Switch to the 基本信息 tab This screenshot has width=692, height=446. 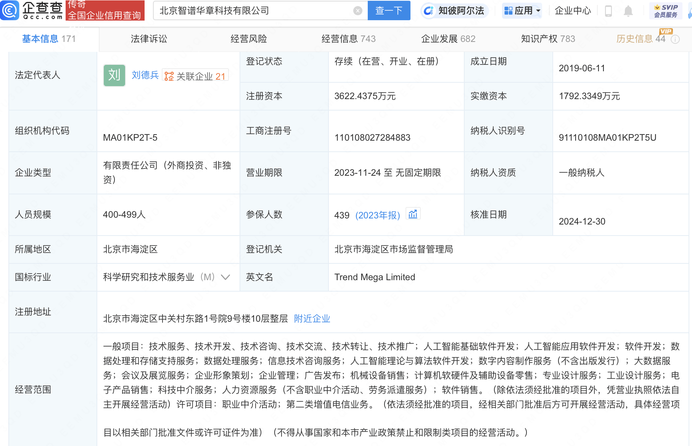point(49,39)
